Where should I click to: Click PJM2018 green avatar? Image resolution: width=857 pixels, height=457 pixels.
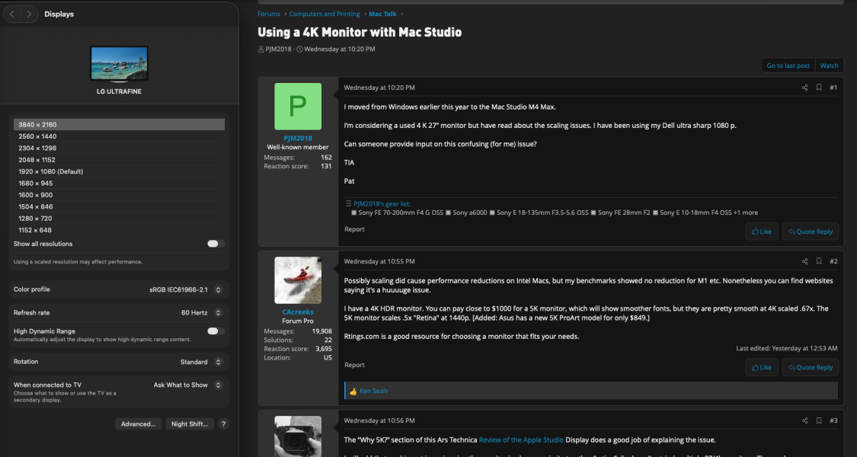pos(298,107)
